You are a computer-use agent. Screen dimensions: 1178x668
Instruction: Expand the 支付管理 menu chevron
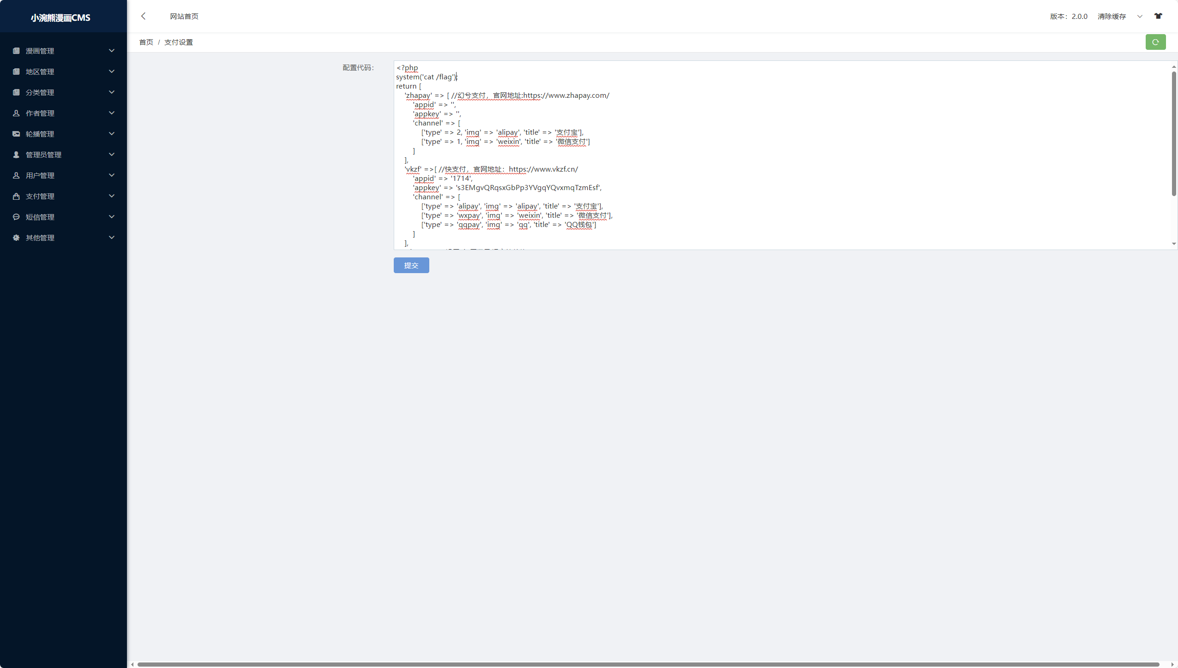pyautogui.click(x=112, y=196)
